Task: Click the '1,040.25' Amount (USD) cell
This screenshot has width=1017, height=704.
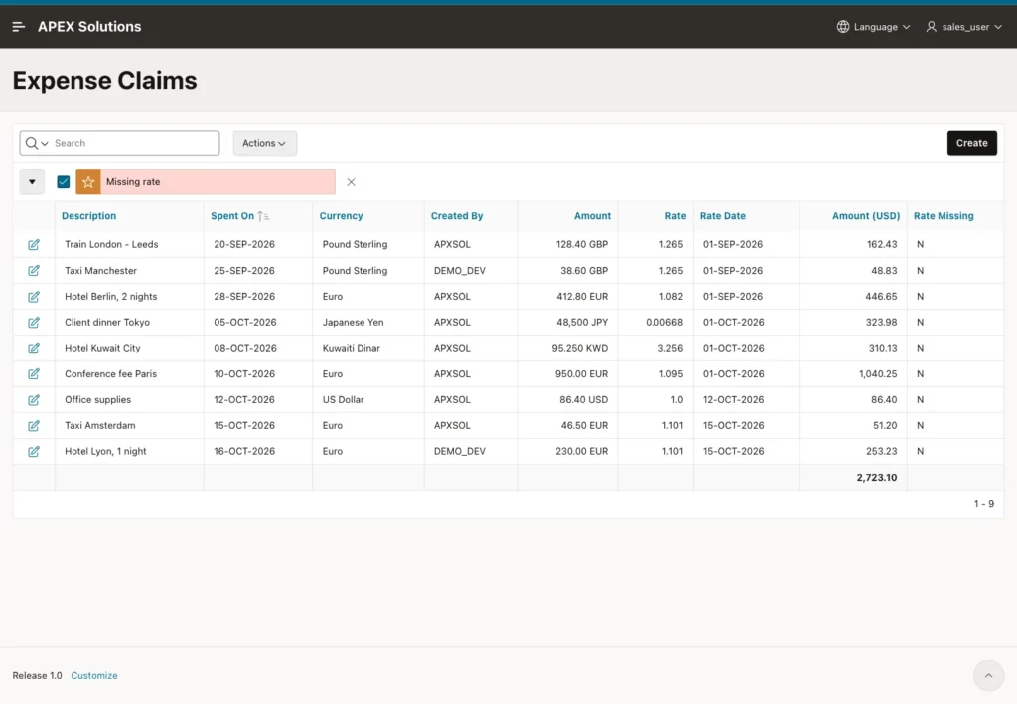Action: point(853,374)
